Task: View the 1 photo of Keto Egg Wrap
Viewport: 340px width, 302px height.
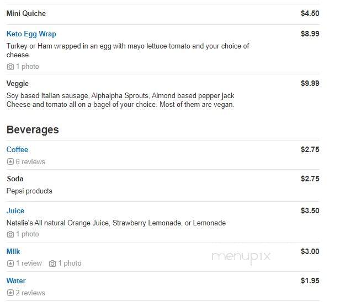Action: pyautogui.click(x=28, y=67)
